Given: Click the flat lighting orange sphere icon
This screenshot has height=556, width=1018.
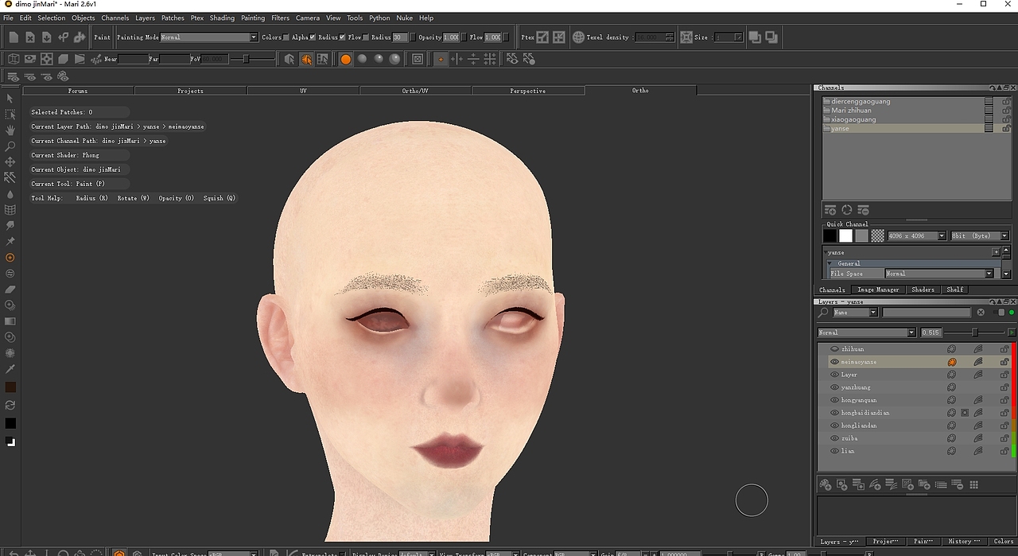Looking at the screenshot, I should point(346,60).
